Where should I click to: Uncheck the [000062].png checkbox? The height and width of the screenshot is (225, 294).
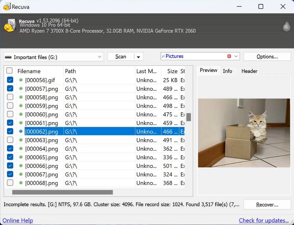pos(10,131)
